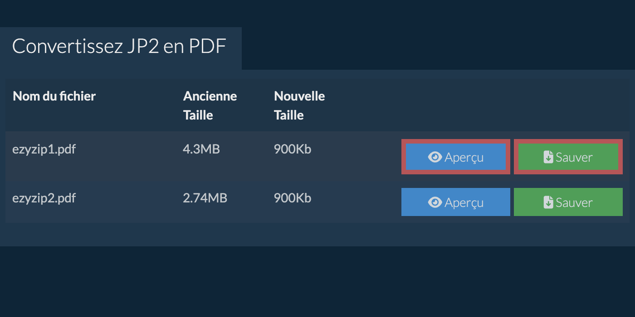
Task: Click the download file icon for ezyzip2.pdf
Action: [x=548, y=202]
